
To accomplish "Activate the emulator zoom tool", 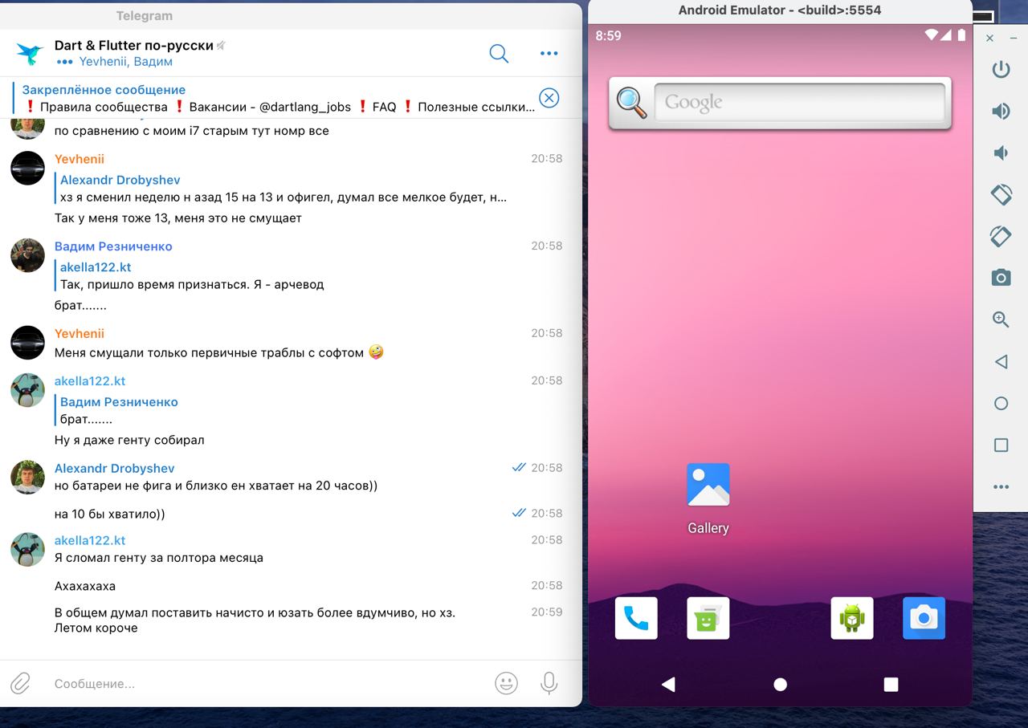I will click(1001, 319).
